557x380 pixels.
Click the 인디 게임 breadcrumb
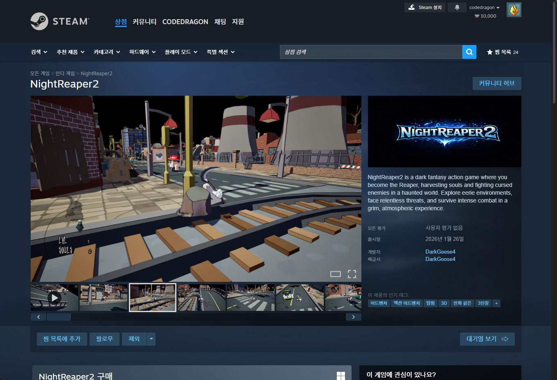coord(65,74)
